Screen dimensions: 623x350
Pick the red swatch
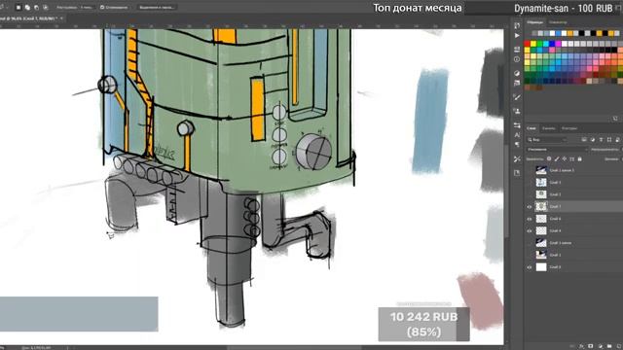tap(527, 44)
